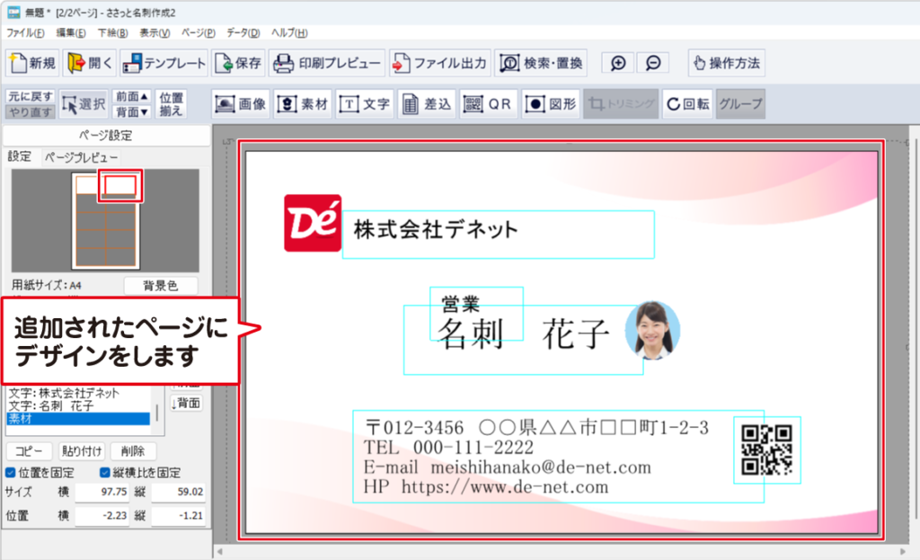The height and width of the screenshot is (560, 920).
Task: Click the canvas horizontal scrollbar left arrow
Action: (x=220, y=552)
